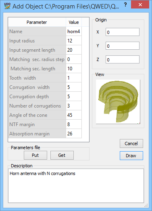Image resolution: width=152 pixels, height=211 pixels.
Task: Edit the Origin Z input field
Action: pyautogui.click(x=123, y=59)
